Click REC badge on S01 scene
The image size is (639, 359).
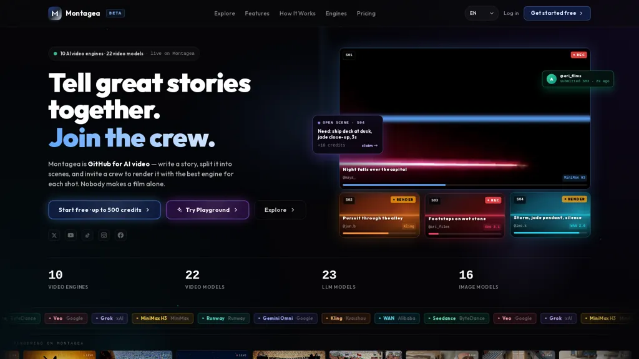578,55
